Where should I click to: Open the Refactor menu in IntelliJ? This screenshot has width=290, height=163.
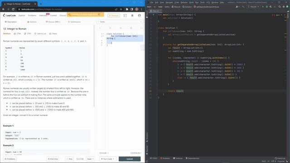pyautogui.click(x=184, y=2)
